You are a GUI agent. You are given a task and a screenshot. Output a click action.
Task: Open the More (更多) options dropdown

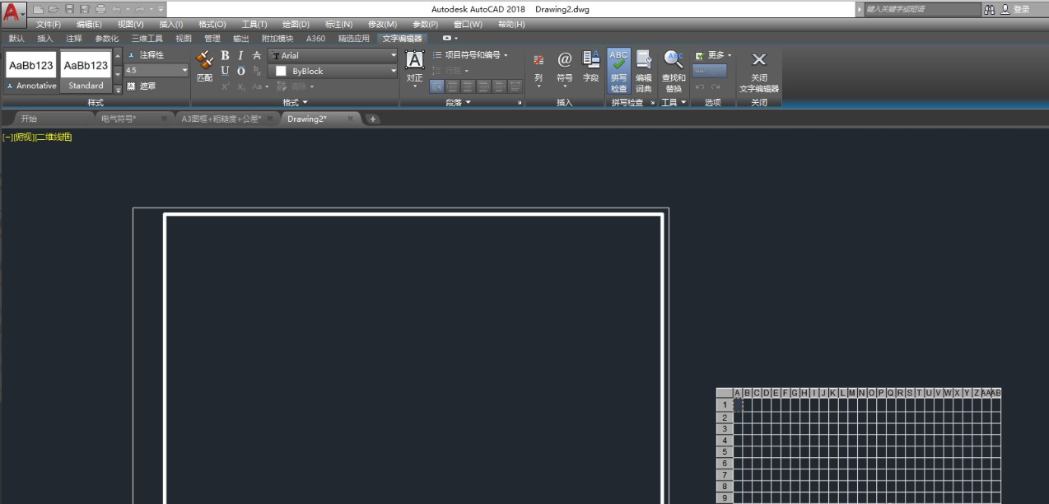(713, 55)
